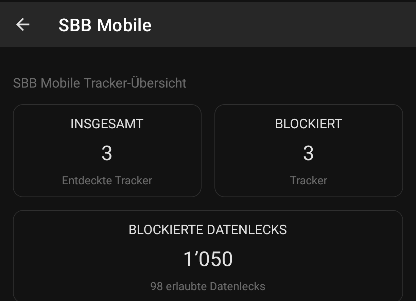Click the INSGESAMT label
Viewport: 416px width, 301px height.
pyautogui.click(x=107, y=124)
